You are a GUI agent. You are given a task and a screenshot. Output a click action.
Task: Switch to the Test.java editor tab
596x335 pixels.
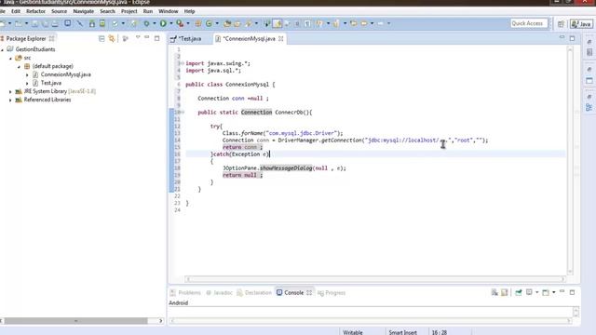pyautogui.click(x=190, y=39)
